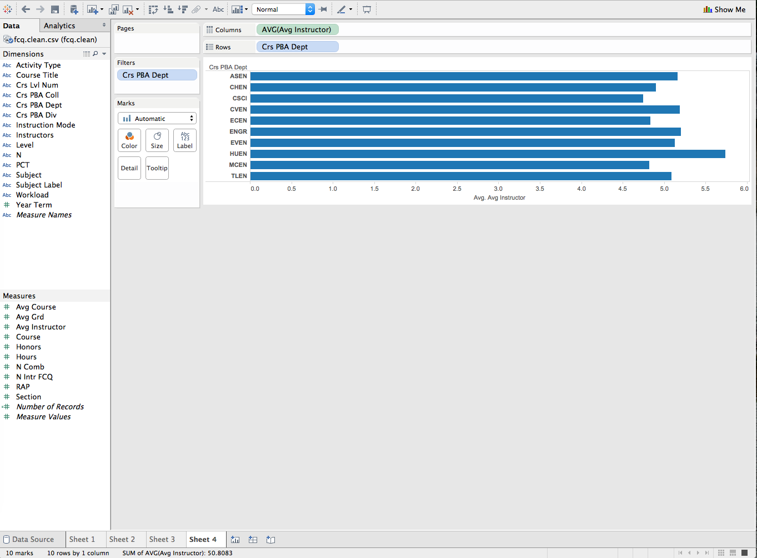The image size is (757, 558).
Task: Create a new worksheet from toolbar icon
Action: click(92, 9)
